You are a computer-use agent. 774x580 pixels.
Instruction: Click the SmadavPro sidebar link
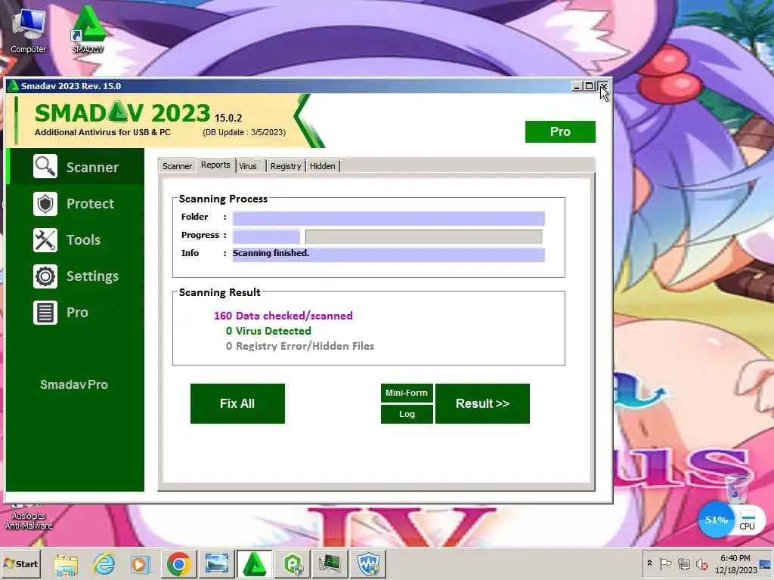[74, 384]
